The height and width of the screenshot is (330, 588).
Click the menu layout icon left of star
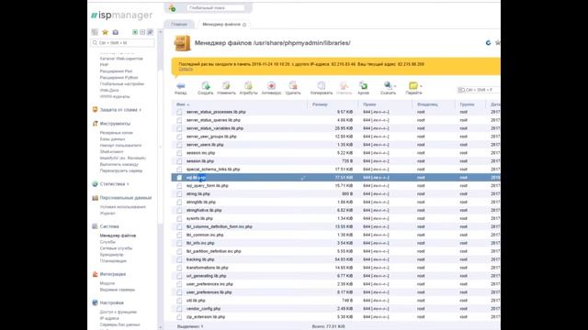(x=95, y=32)
